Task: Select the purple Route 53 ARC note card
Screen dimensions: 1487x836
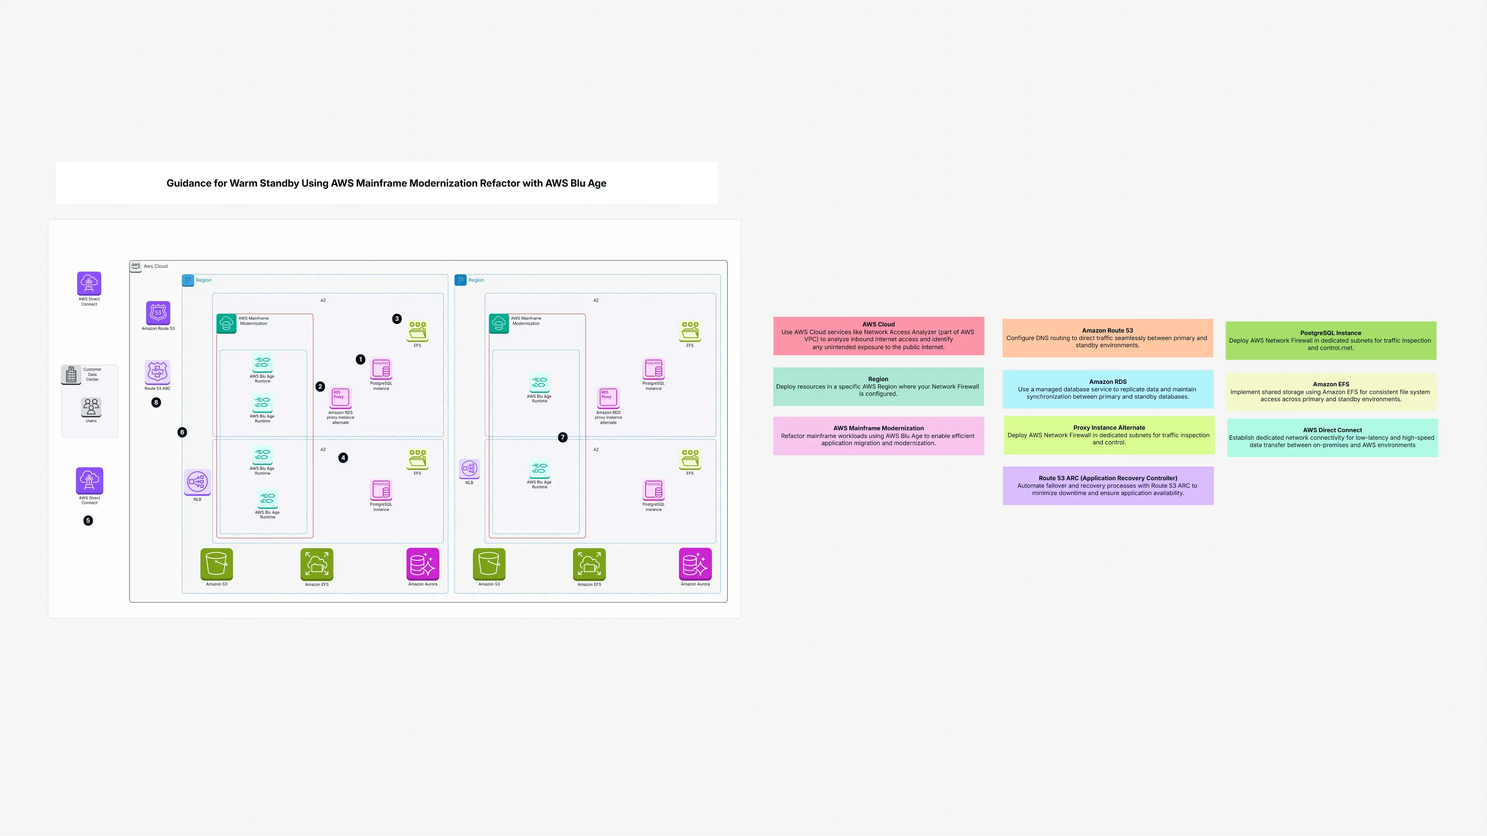Action: 1107,486
